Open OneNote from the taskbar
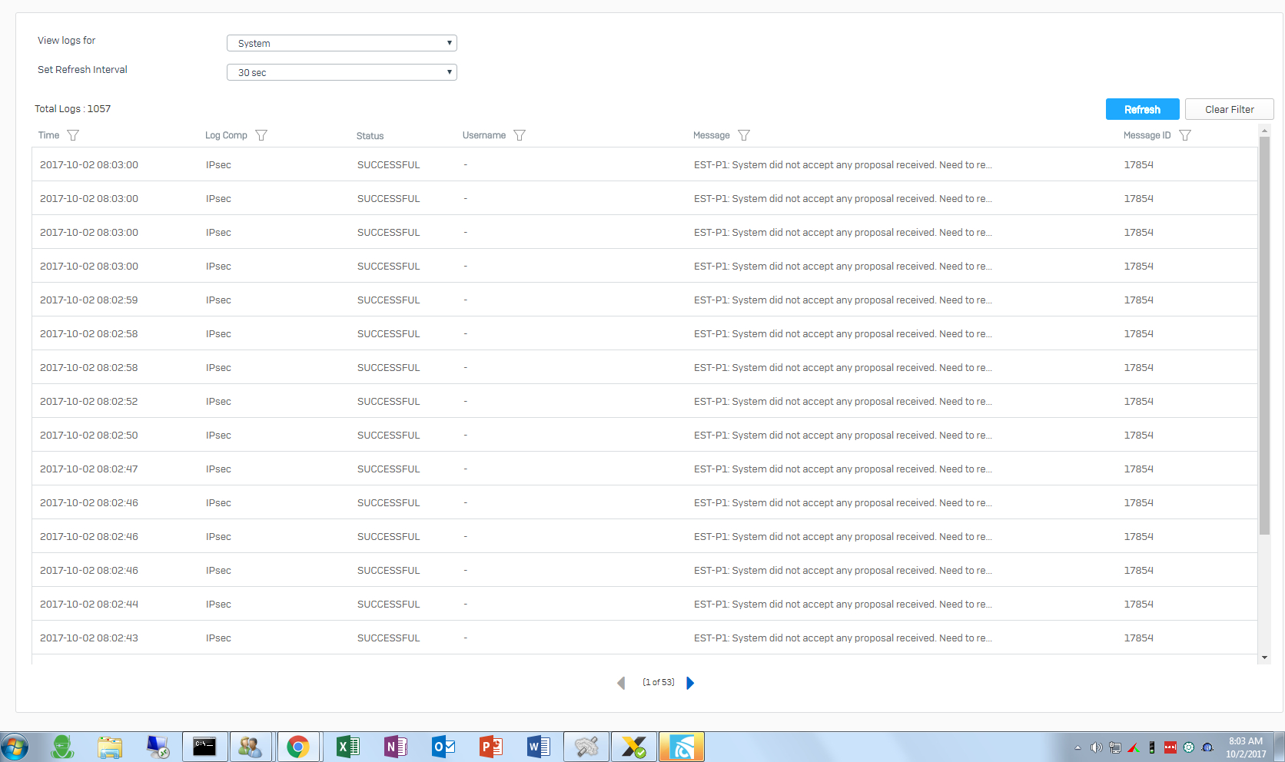This screenshot has height=762, width=1285. [x=395, y=747]
